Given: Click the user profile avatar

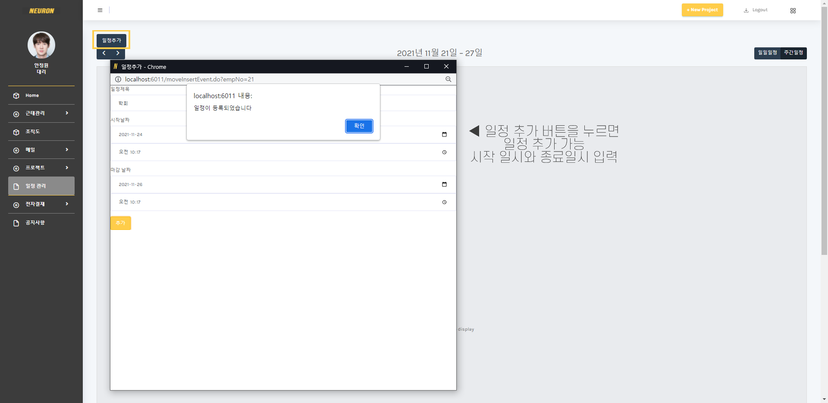Looking at the screenshot, I should (41, 45).
